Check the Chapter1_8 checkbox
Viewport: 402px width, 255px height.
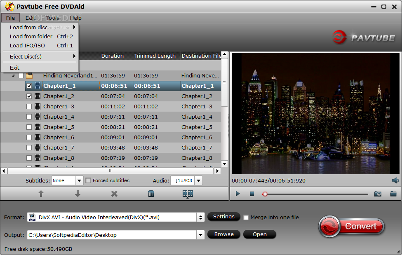pos(29,158)
